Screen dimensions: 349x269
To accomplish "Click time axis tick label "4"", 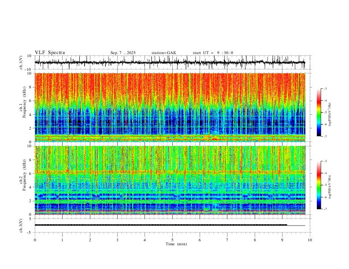I will click(145, 240).
